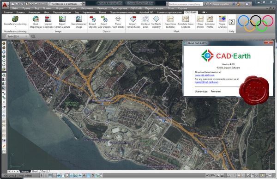
Task: Switch to the Autodesk 360 ribbon tab
Action: (x=146, y=12)
